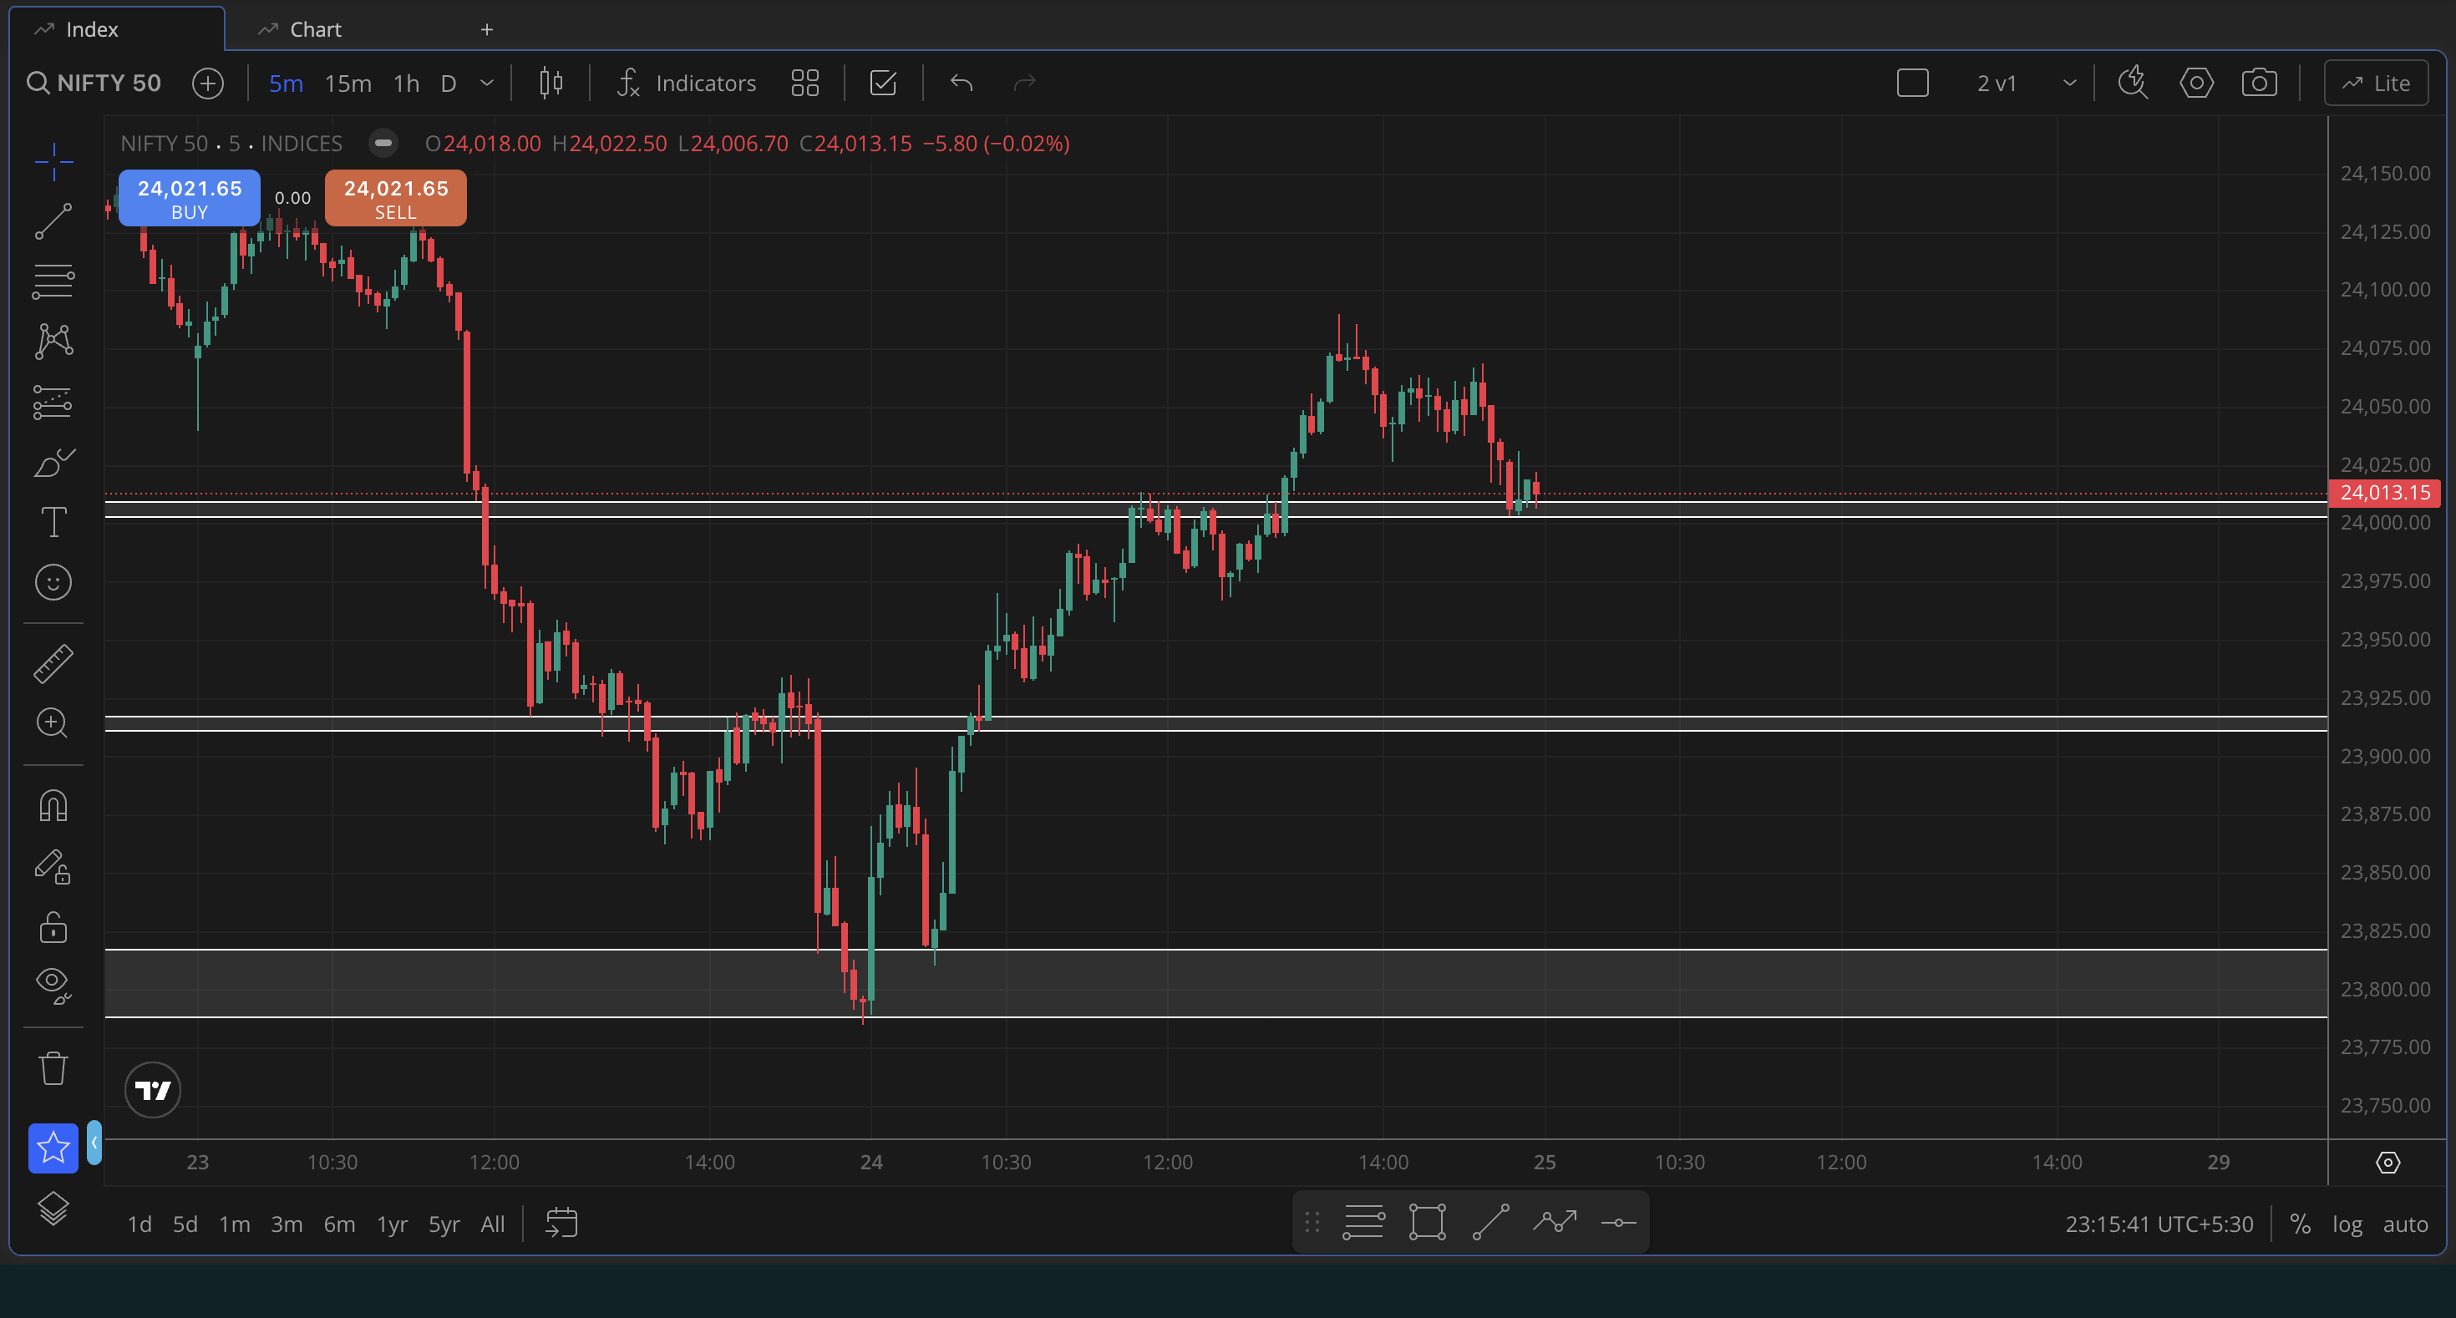Toggle the favorites star toolbar button

(x=53, y=1148)
